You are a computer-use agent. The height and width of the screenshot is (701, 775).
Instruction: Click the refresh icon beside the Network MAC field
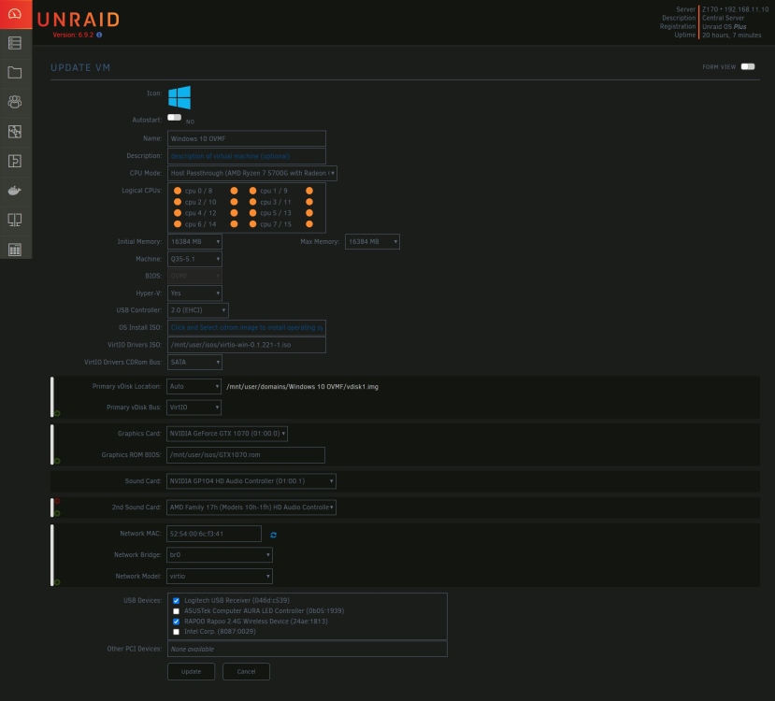coord(273,535)
